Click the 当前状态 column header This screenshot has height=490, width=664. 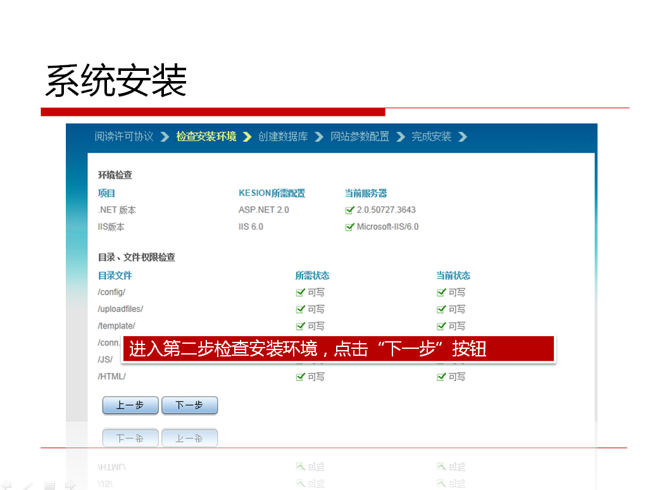point(453,276)
